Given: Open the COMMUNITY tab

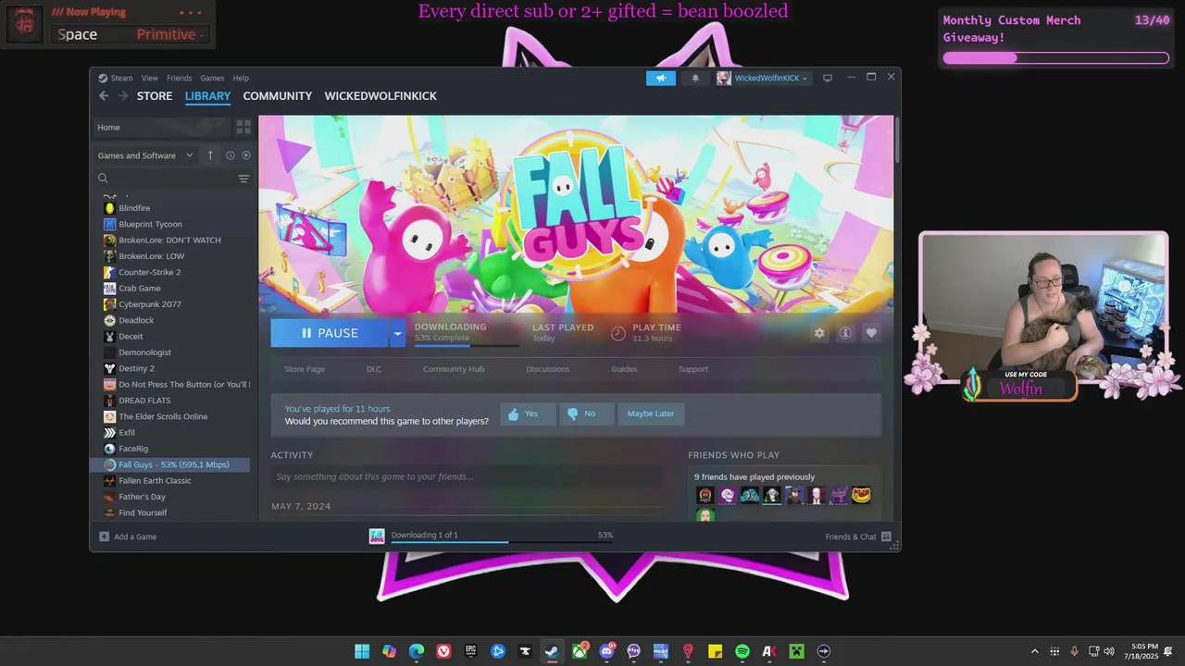Looking at the screenshot, I should (x=278, y=96).
